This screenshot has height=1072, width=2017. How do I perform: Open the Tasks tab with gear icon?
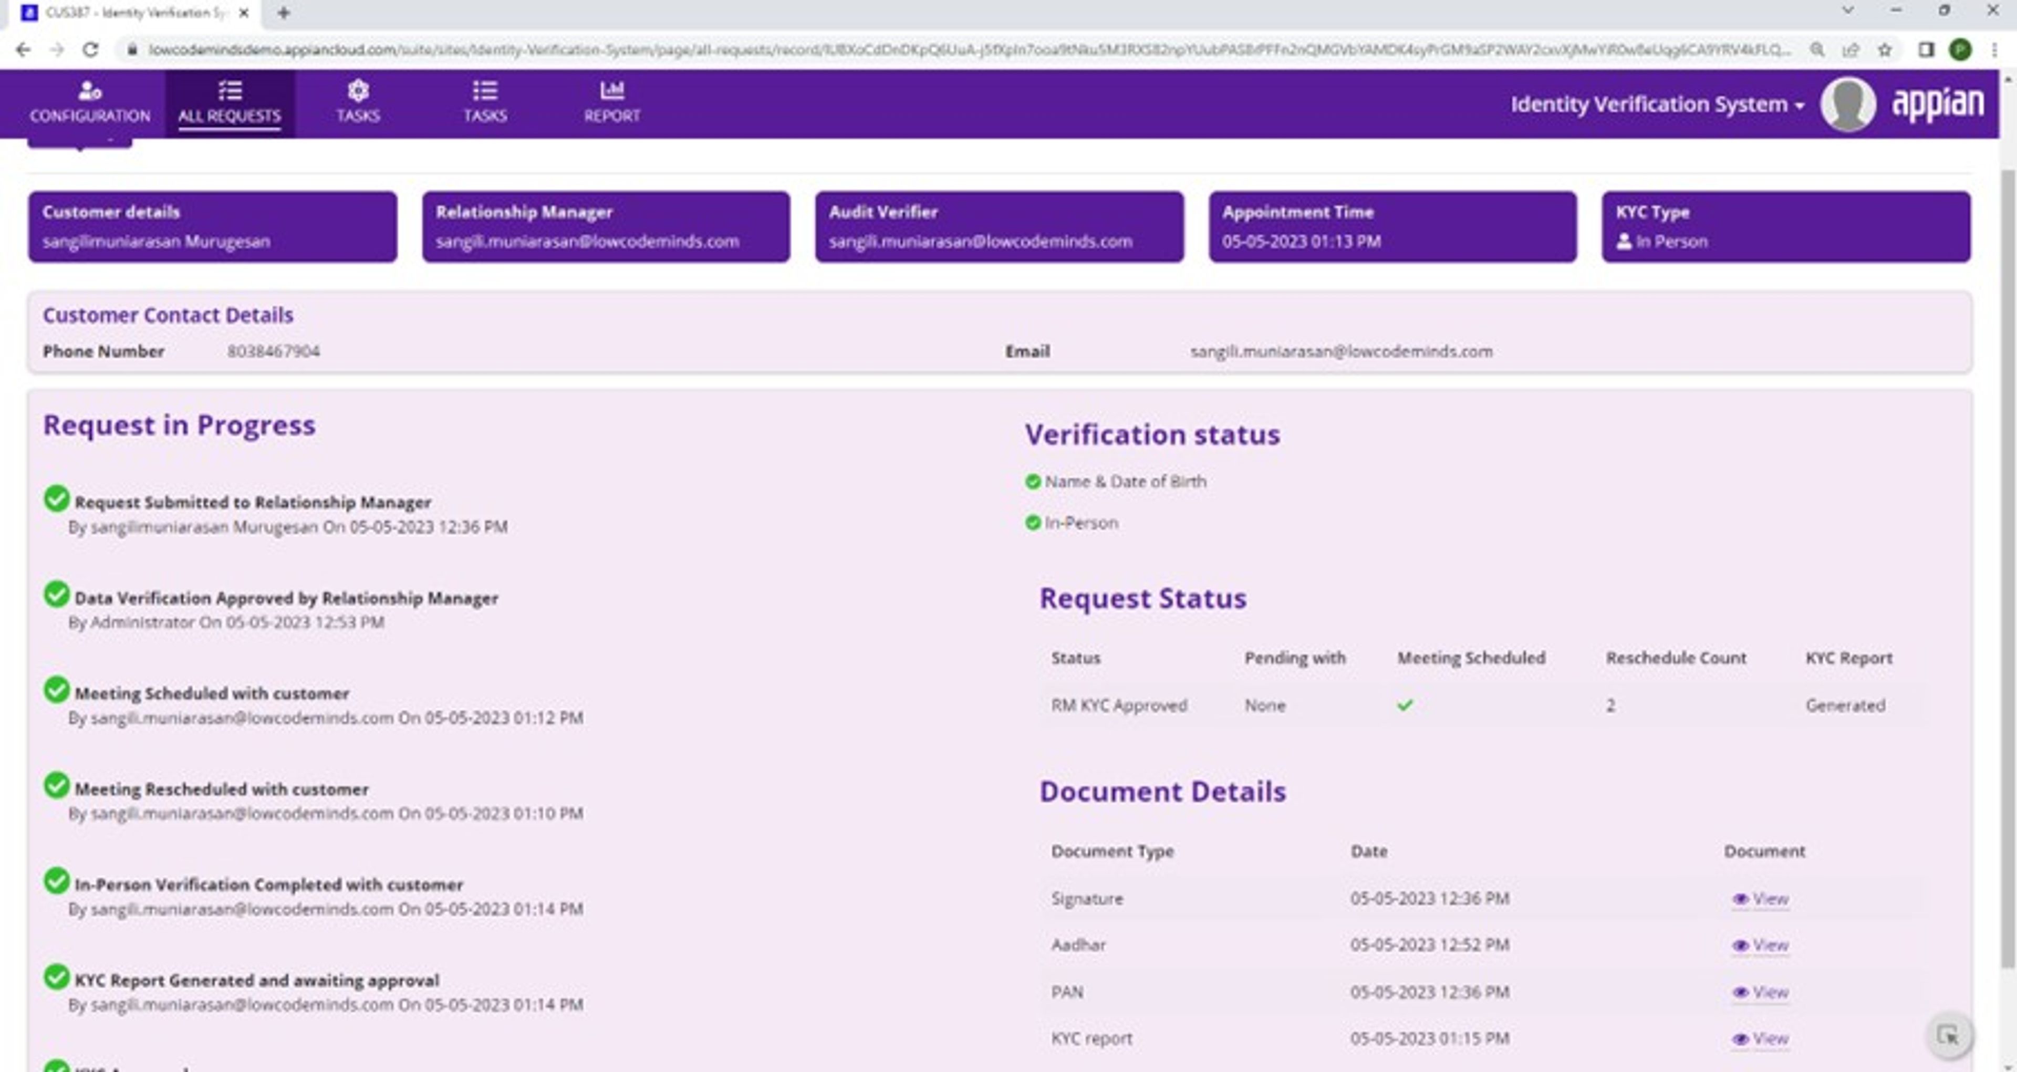click(358, 102)
